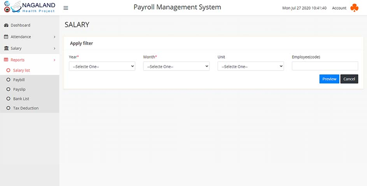367x186 pixels.
Task: Click the Salary bank building icon
Action: pyautogui.click(x=6, y=49)
